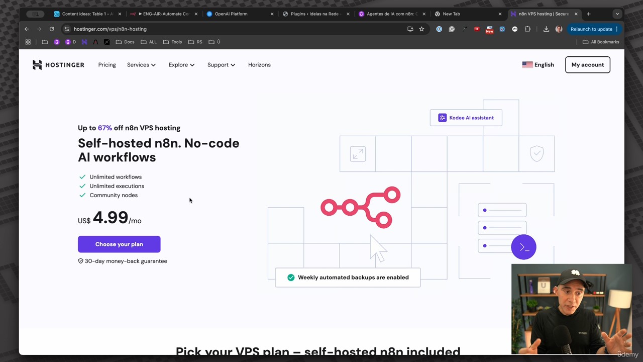Open the Extensions puzzle icon
643x362 pixels.
click(x=527, y=29)
